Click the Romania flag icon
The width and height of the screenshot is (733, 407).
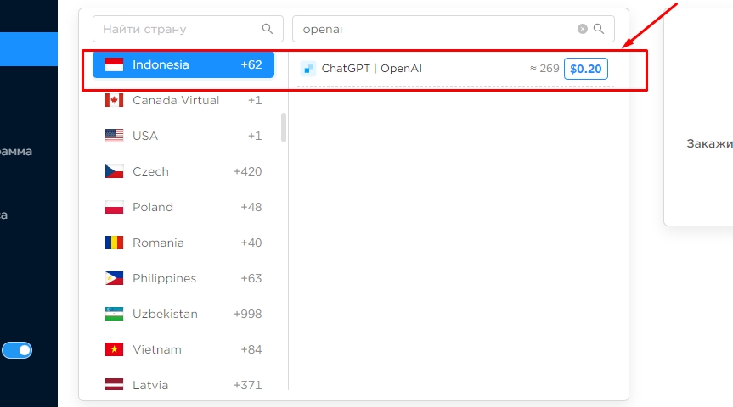pos(114,243)
